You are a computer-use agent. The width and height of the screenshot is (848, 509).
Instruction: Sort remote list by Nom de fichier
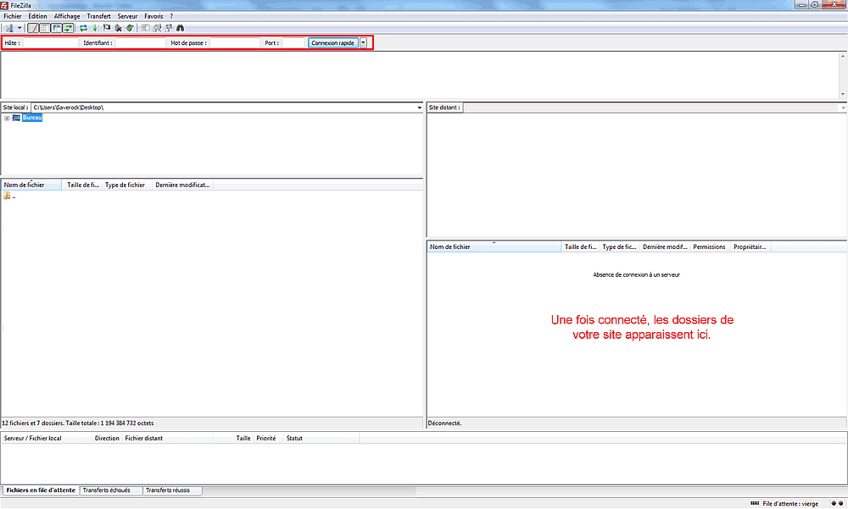[x=494, y=247]
